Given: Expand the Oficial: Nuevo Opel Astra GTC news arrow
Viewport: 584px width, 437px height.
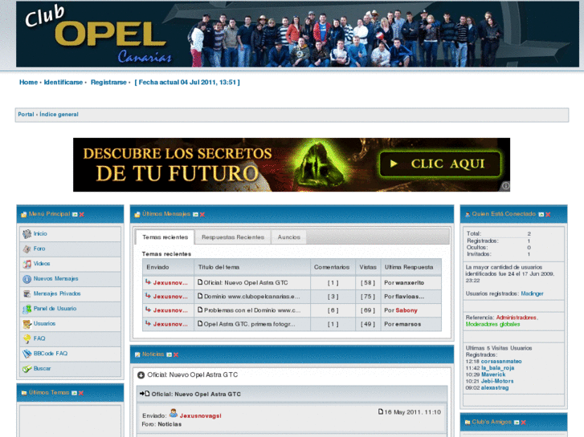Looking at the screenshot, I should (x=141, y=375).
